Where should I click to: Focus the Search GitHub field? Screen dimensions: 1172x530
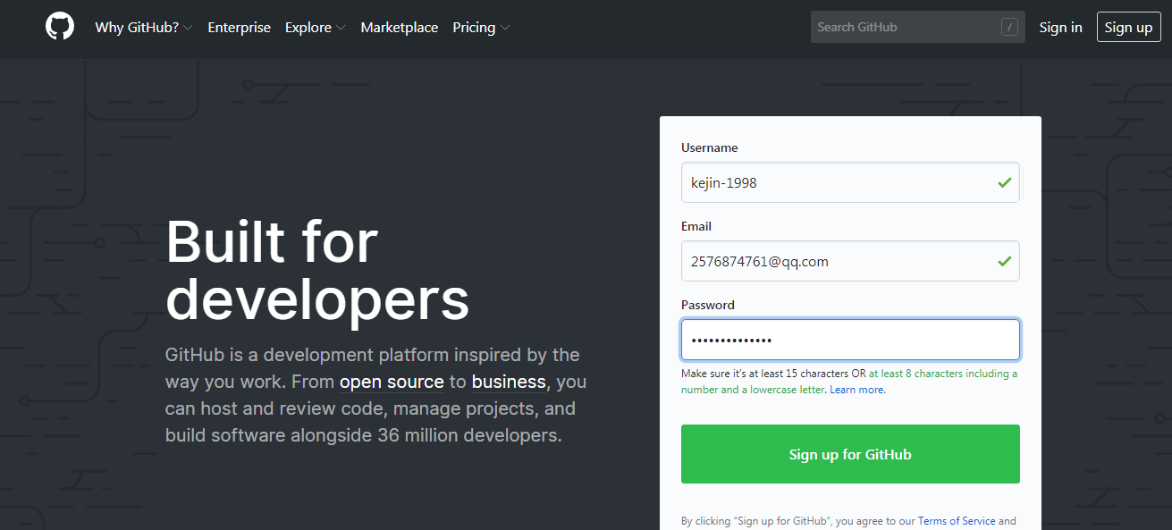coord(917,27)
